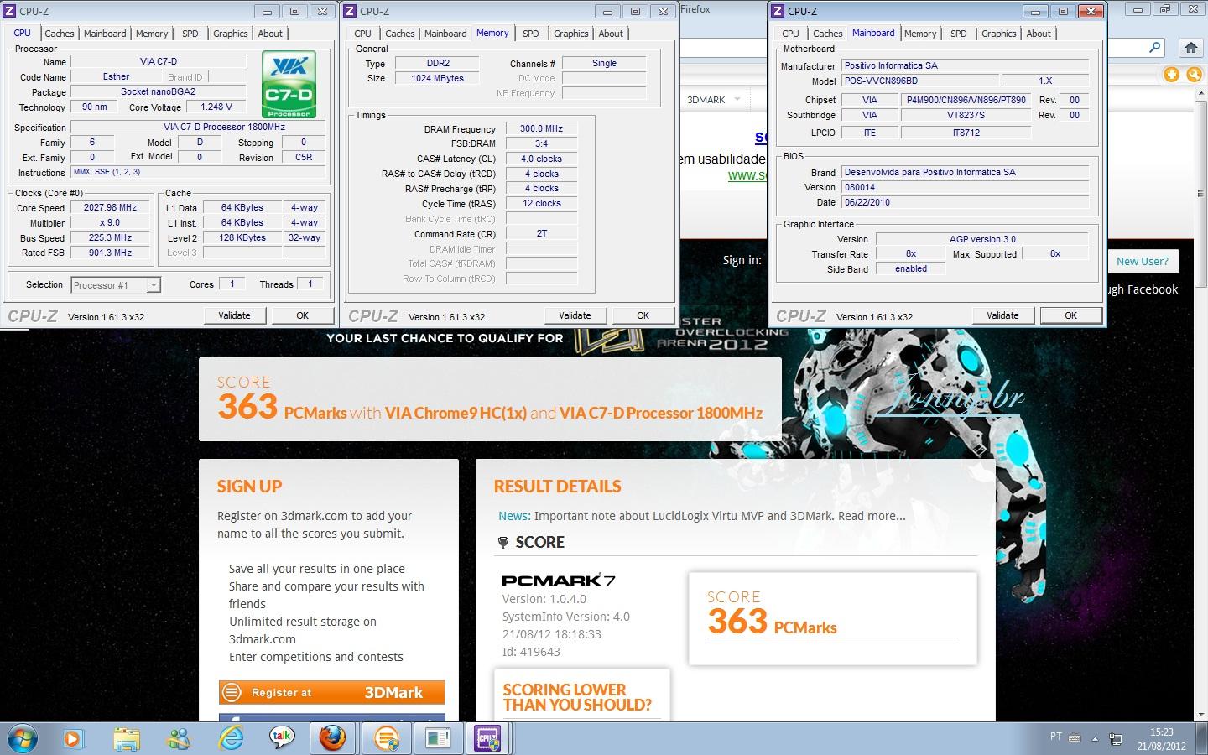
Task: Open Caches tab in the middle CPU-Z window
Action: coord(400,34)
